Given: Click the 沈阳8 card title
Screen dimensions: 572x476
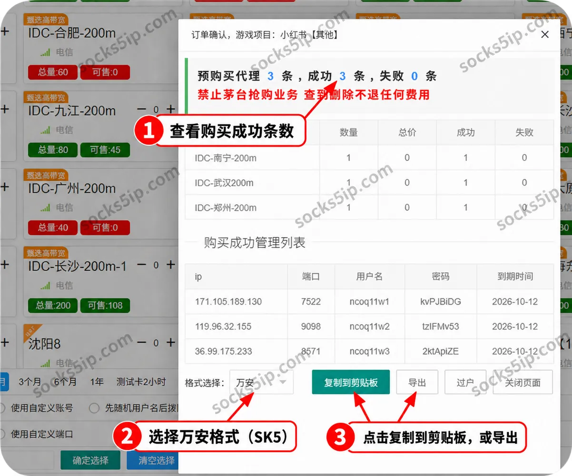Looking at the screenshot, I should pos(44,344).
